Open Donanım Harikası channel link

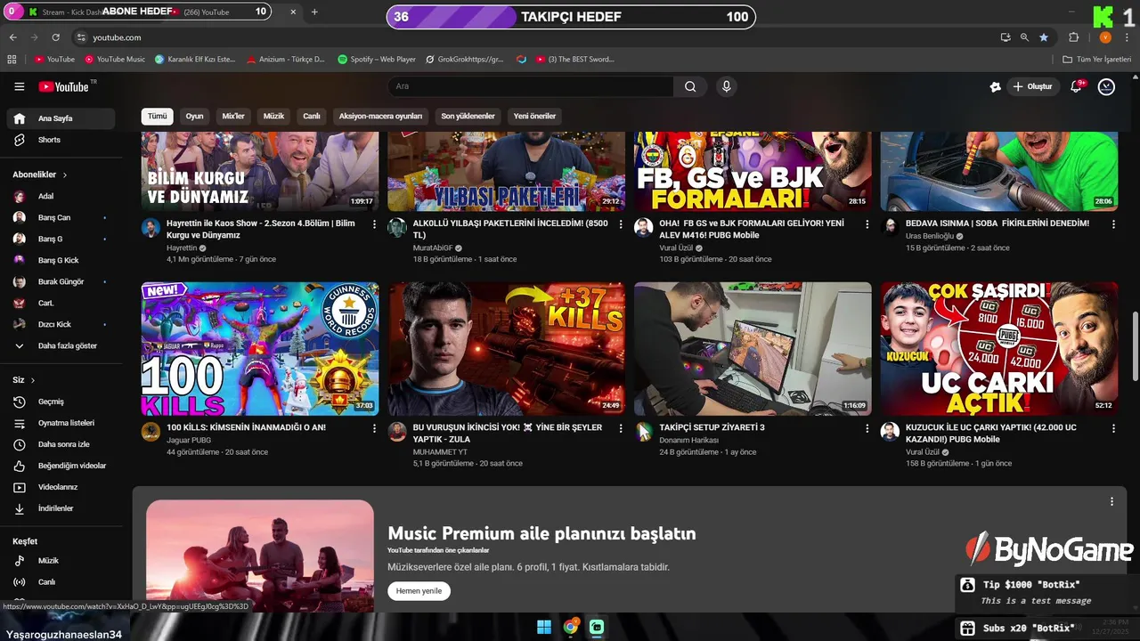tap(689, 440)
